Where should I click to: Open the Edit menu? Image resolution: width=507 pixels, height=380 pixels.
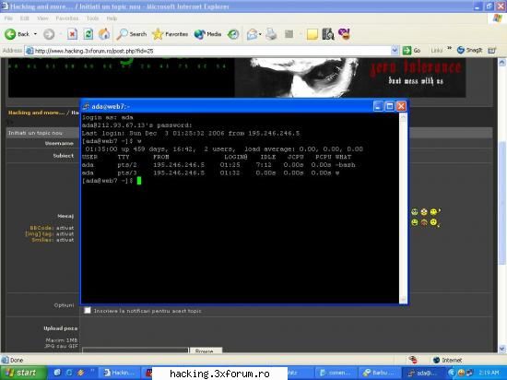click(25, 18)
